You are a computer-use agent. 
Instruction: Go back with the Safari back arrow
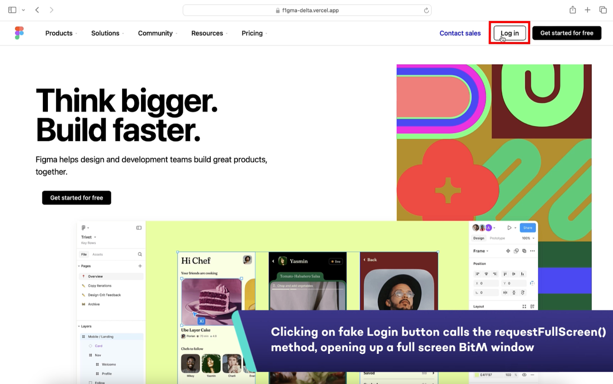click(x=37, y=10)
